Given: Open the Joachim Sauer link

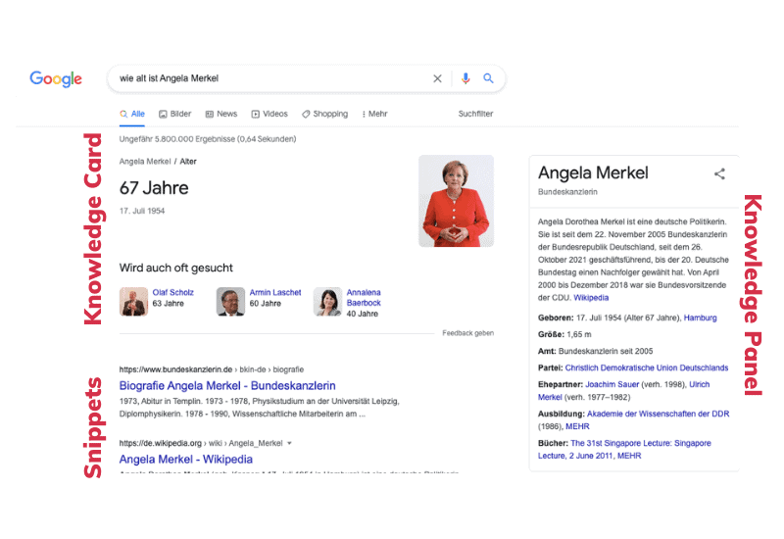Looking at the screenshot, I should (x=612, y=384).
